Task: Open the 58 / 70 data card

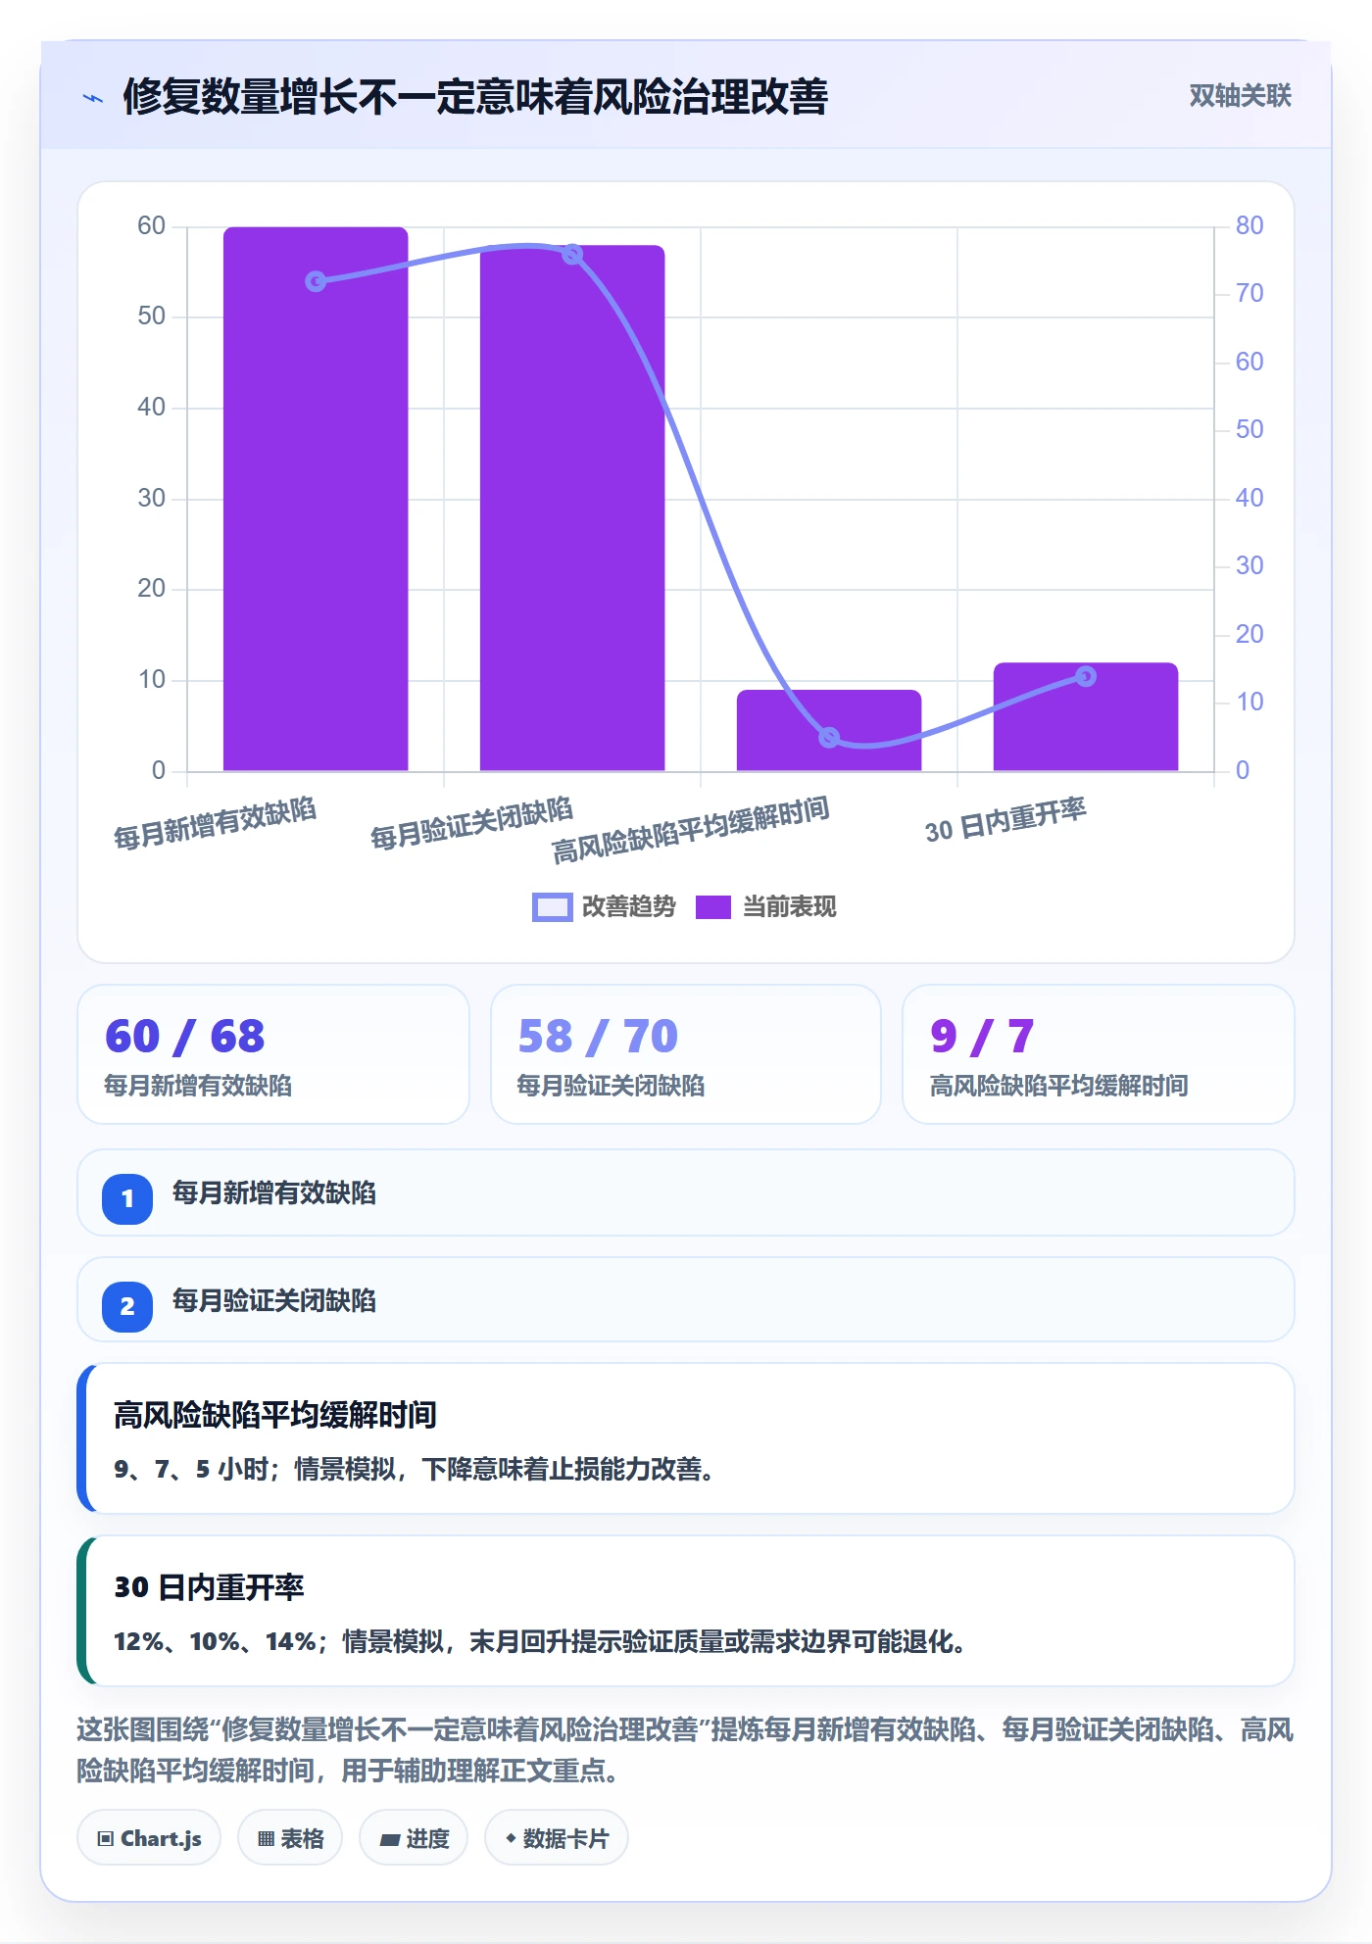Action: (x=686, y=1054)
